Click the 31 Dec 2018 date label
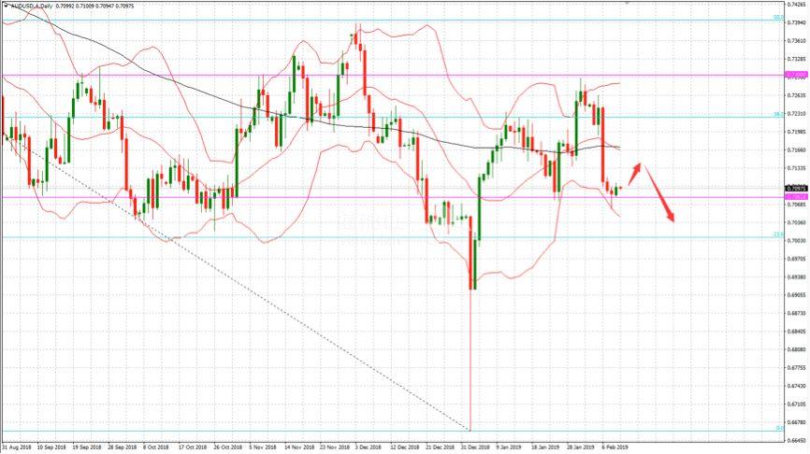Image resolution: width=810 pixels, height=454 pixels. pos(472,447)
